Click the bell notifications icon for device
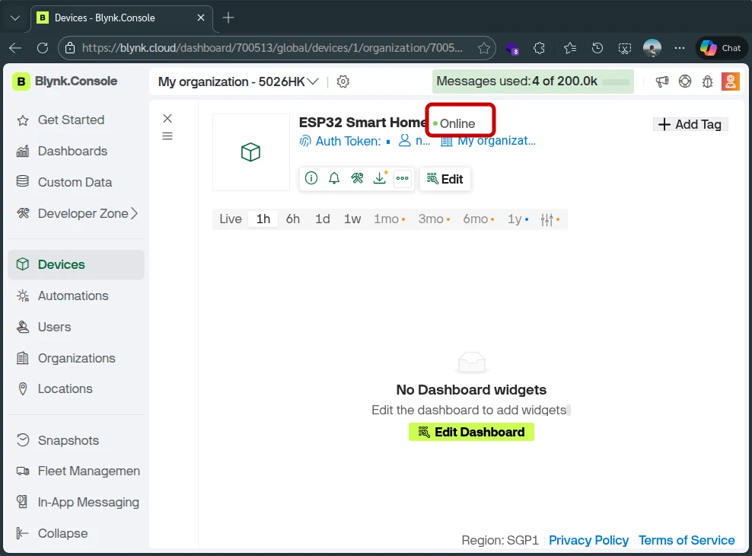This screenshot has width=752, height=556. [x=334, y=178]
